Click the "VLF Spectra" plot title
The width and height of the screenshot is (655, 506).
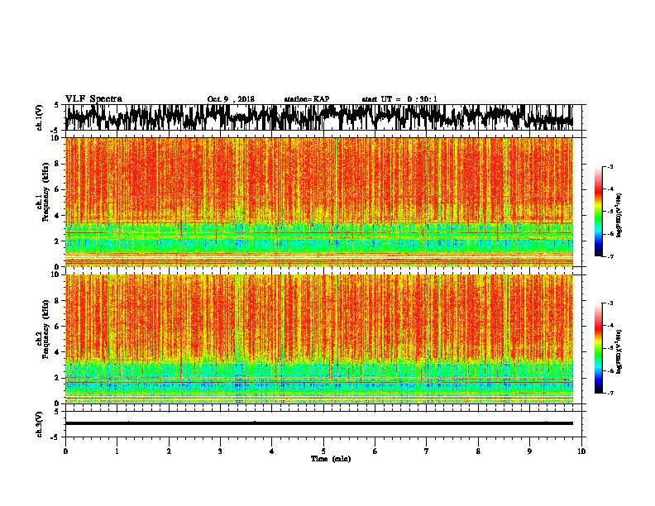93,99
